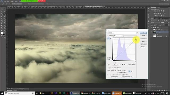Hide the Background layer via eye icon

pos(152,36)
